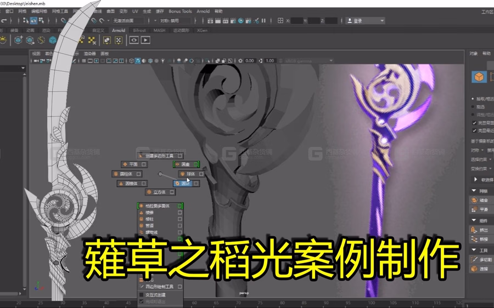Click Arnold render play icon on shelf
The height and width of the screenshot is (308, 494).
tap(145, 40)
